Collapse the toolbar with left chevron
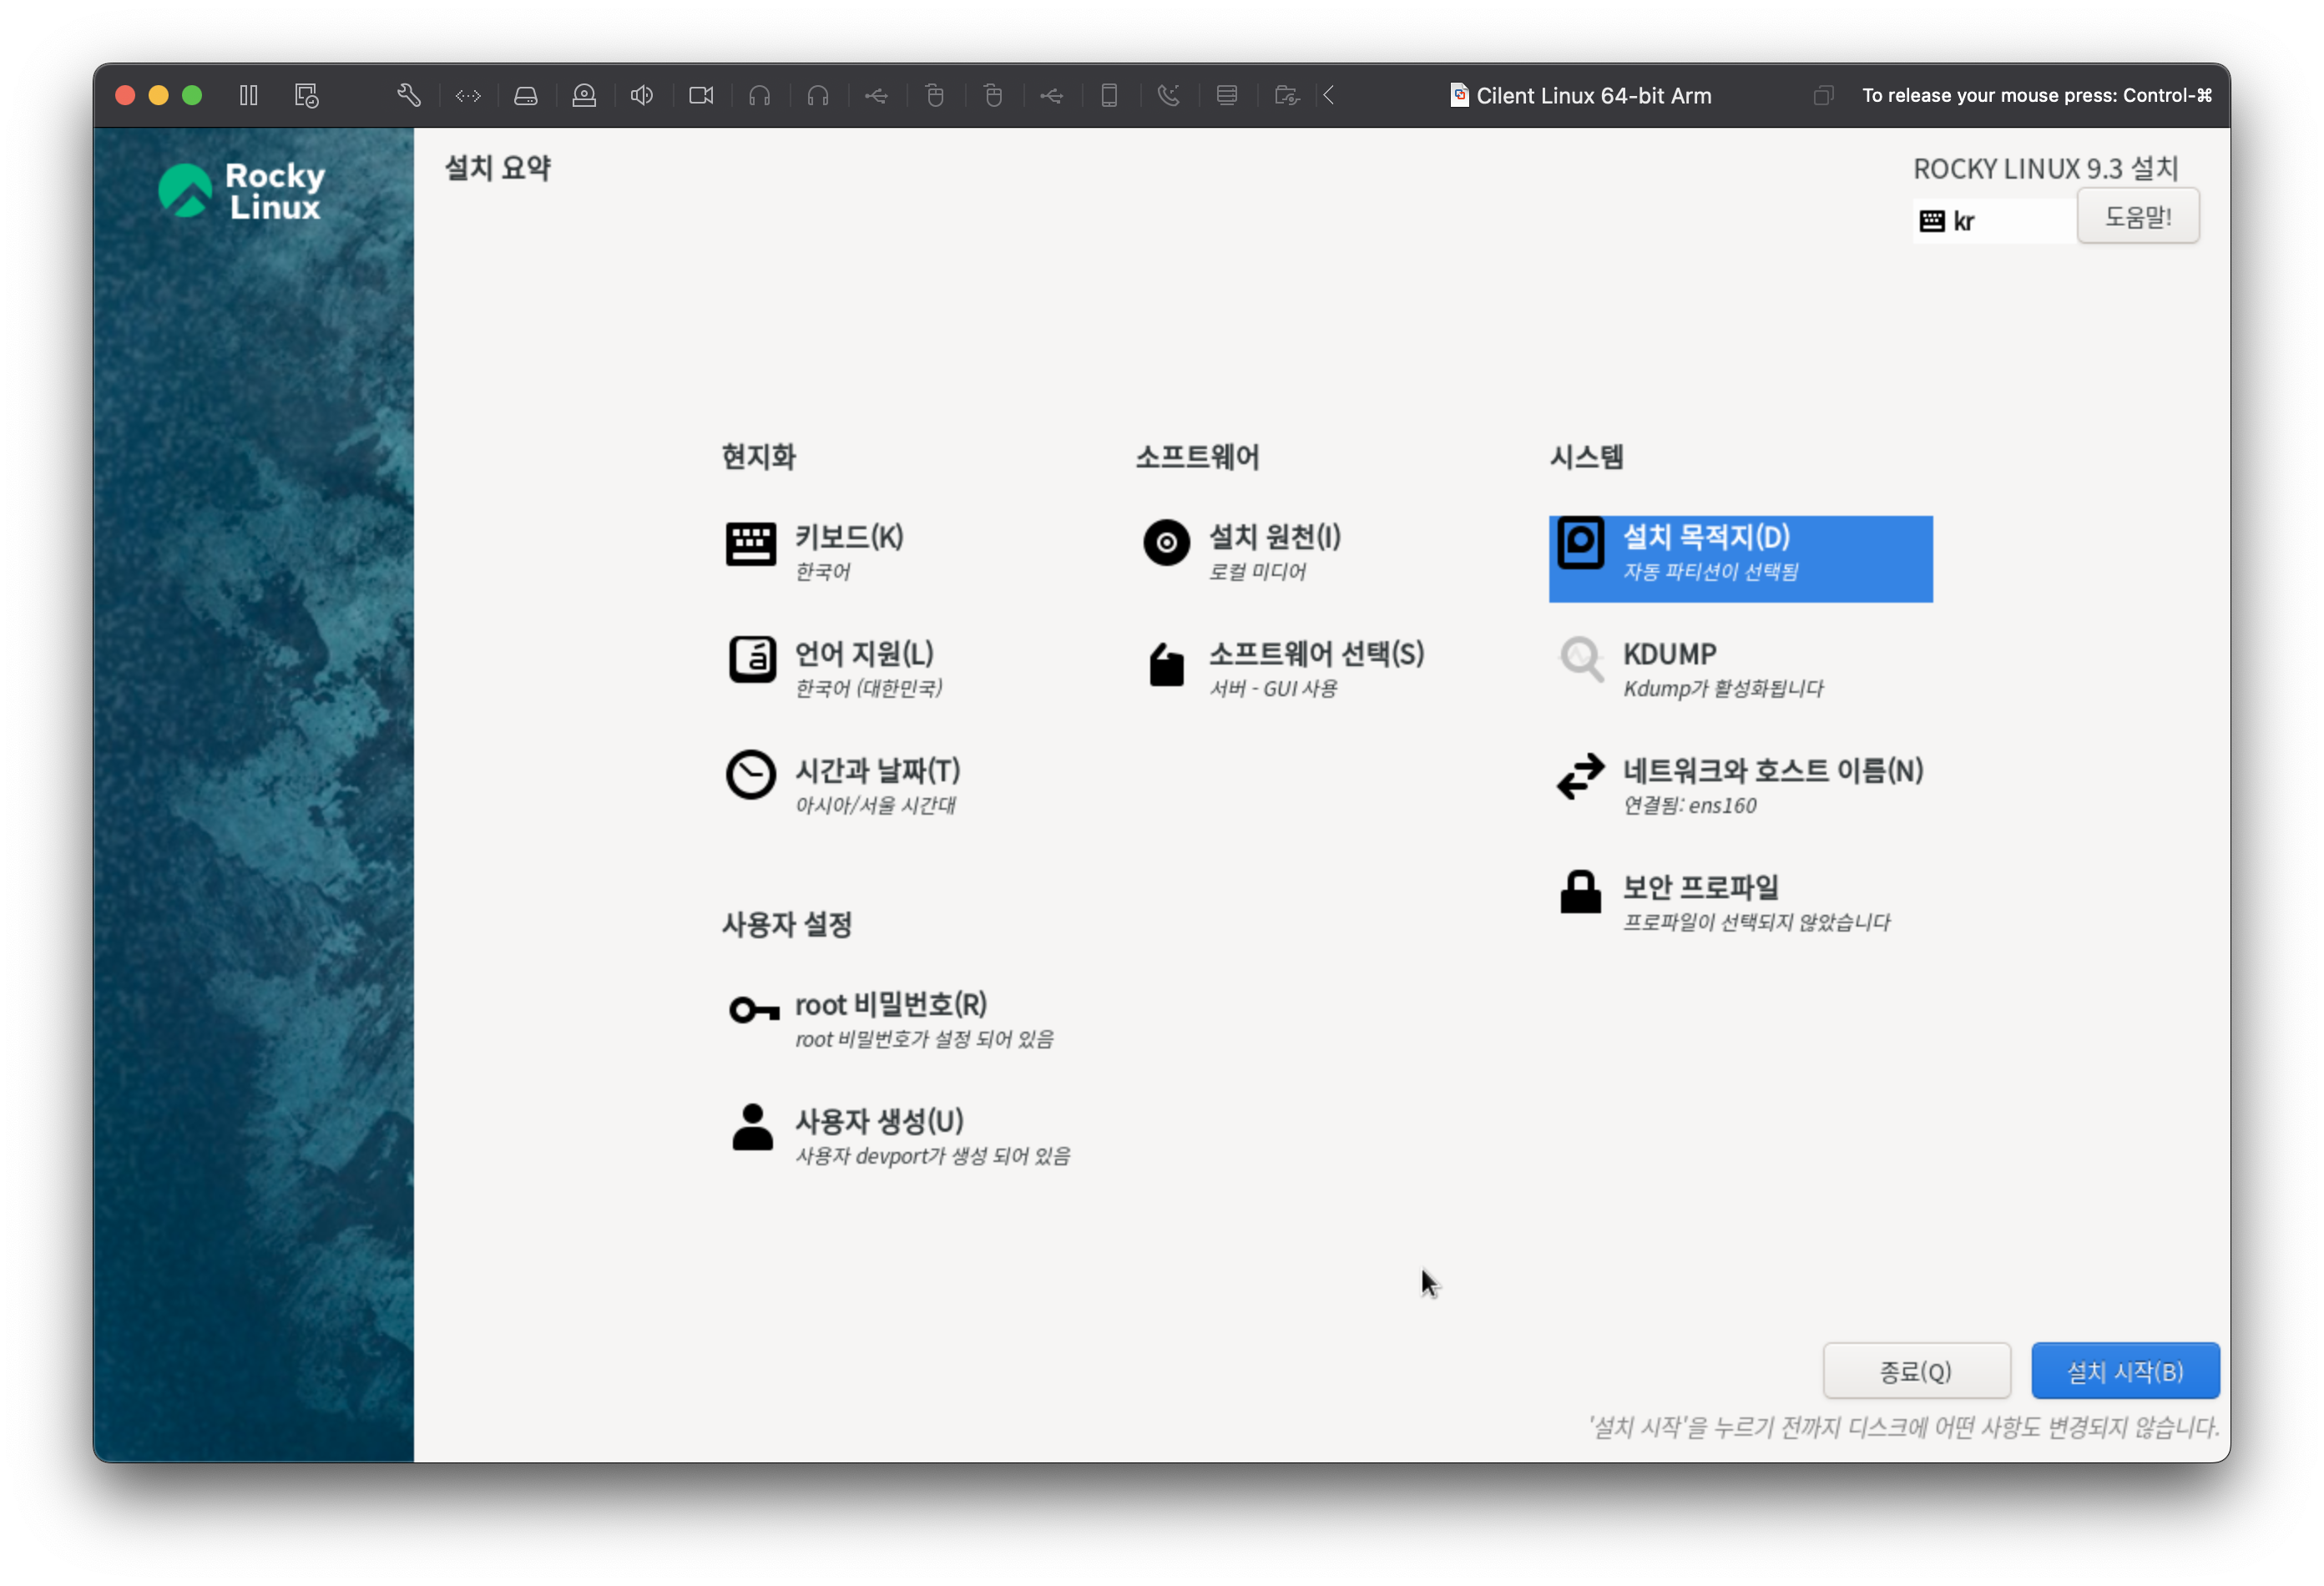This screenshot has height=1586, width=2324. pyautogui.click(x=1329, y=96)
